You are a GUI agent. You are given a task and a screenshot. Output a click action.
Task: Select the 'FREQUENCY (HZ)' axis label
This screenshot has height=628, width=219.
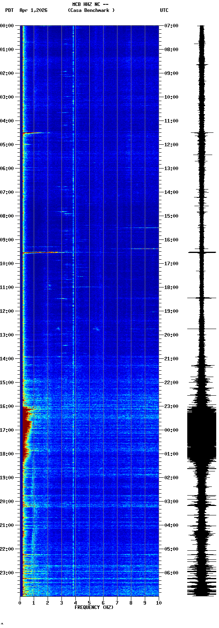[94, 607]
